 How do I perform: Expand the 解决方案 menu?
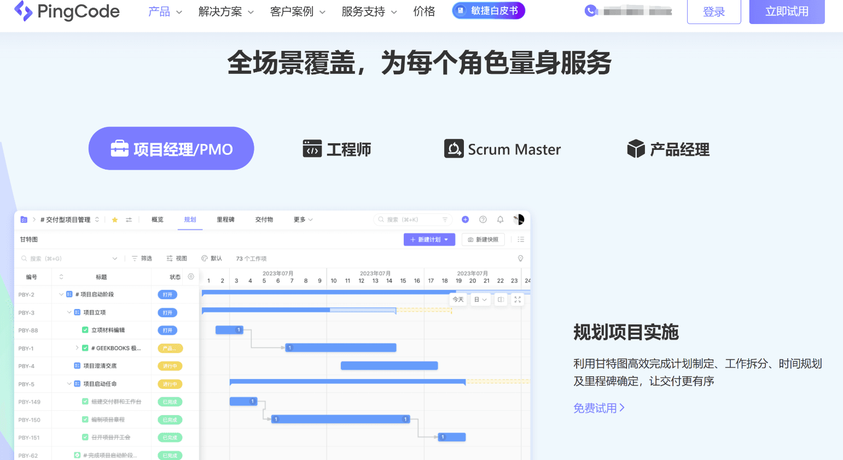(226, 11)
